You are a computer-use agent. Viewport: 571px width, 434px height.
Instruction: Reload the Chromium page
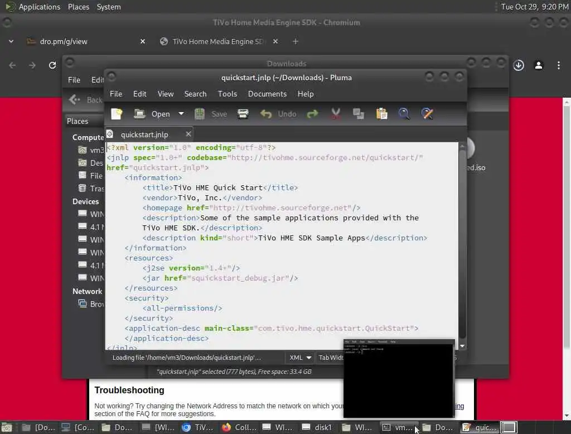click(52, 65)
